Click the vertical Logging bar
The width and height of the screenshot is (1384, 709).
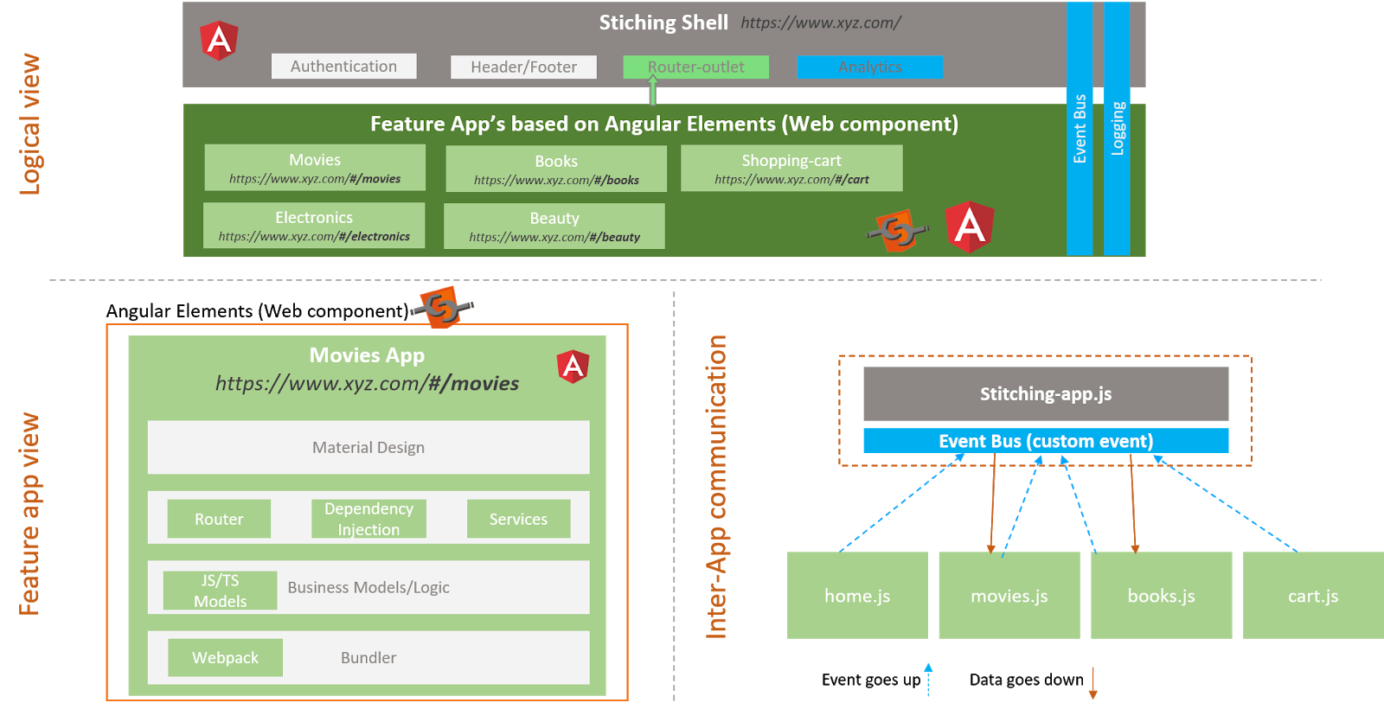(1117, 129)
